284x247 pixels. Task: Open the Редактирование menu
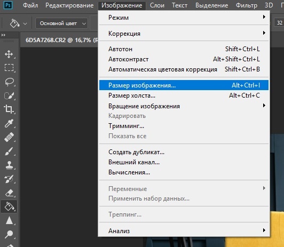69,5
